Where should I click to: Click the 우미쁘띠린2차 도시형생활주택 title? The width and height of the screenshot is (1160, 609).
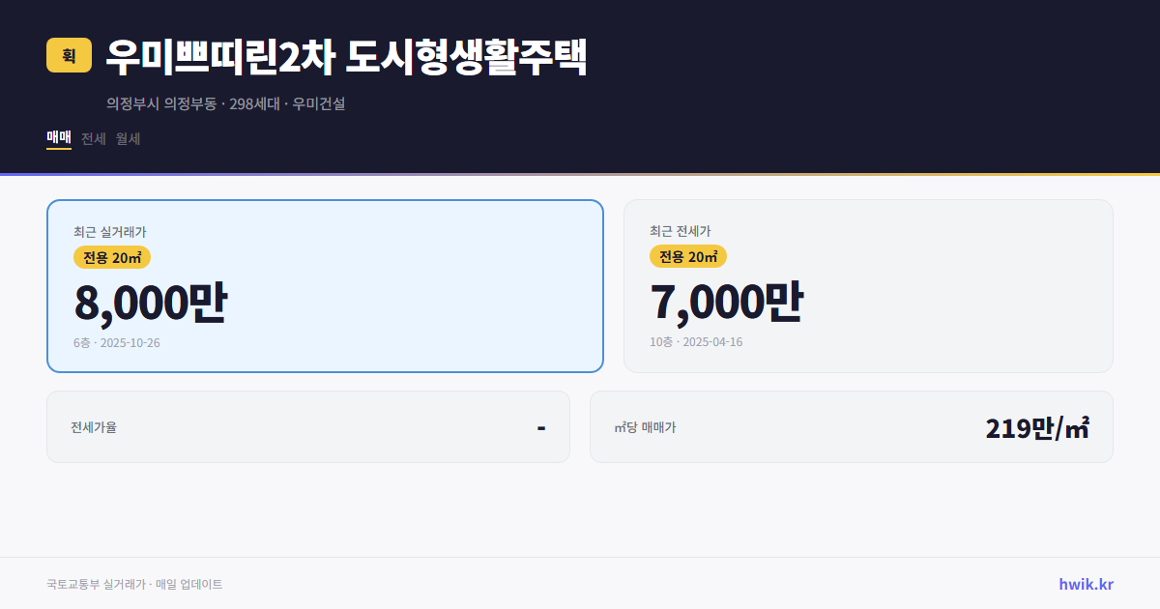coord(346,57)
